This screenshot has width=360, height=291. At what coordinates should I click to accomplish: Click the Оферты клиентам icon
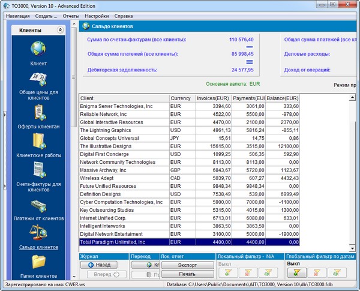pyautogui.click(x=38, y=112)
